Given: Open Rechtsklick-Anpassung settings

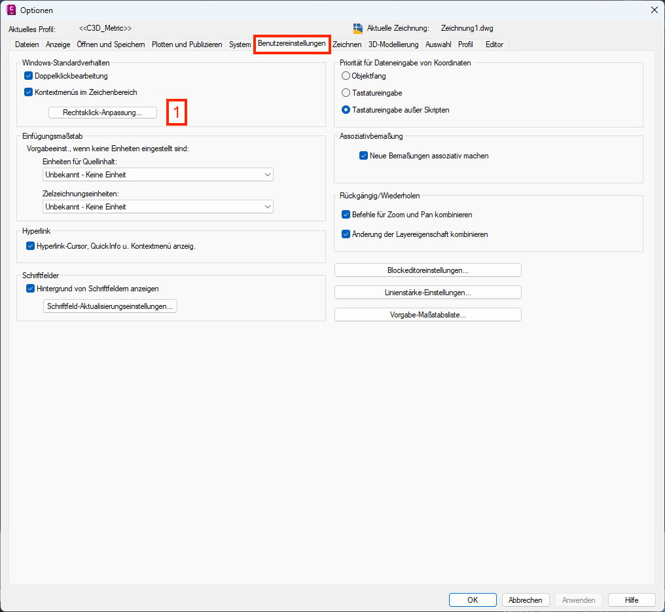Looking at the screenshot, I should coord(103,113).
